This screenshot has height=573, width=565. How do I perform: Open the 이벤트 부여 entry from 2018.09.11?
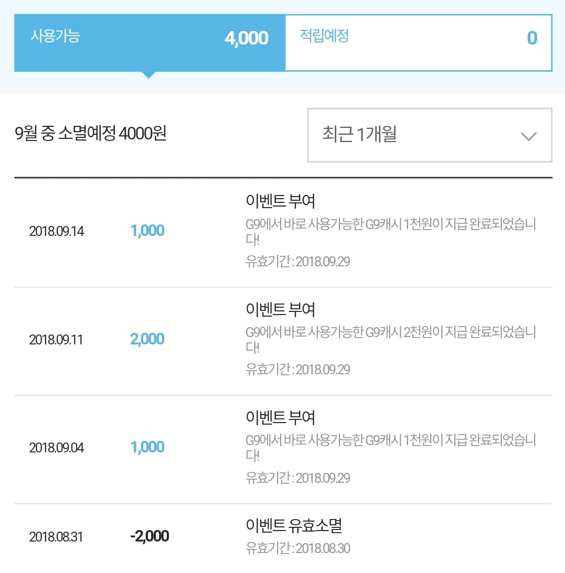[x=280, y=309]
